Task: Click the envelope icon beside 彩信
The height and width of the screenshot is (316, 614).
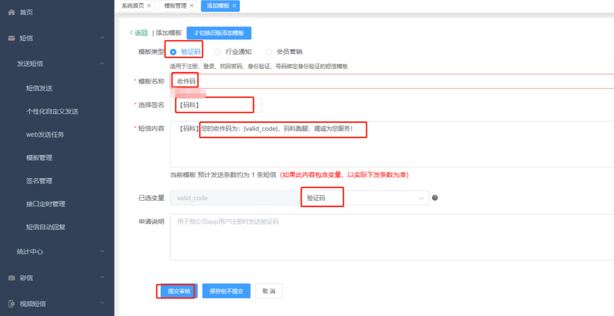Action: pos(12,278)
